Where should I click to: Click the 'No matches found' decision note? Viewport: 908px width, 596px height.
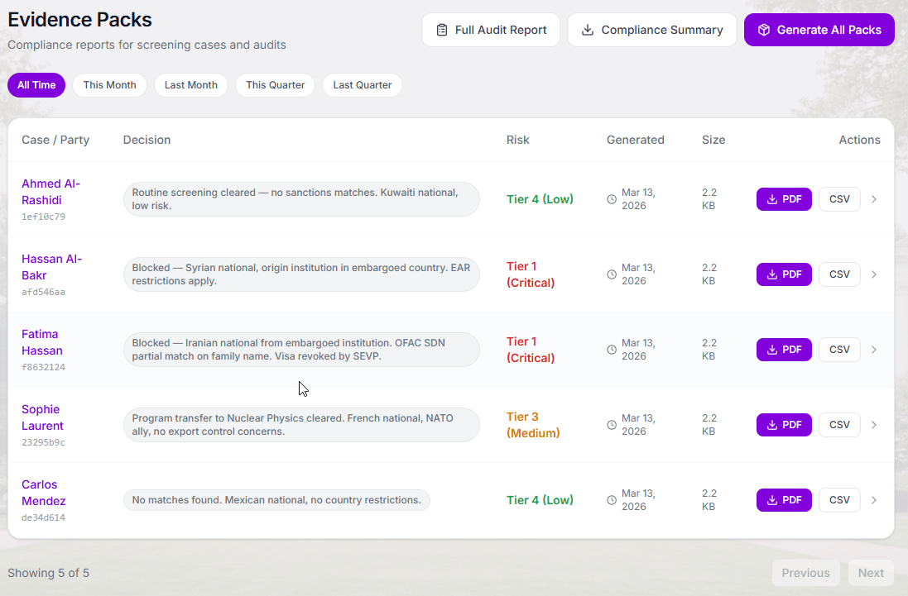coord(276,500)
